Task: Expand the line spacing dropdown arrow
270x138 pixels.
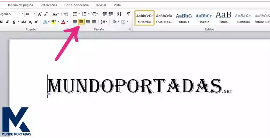Action: point(106,22)
